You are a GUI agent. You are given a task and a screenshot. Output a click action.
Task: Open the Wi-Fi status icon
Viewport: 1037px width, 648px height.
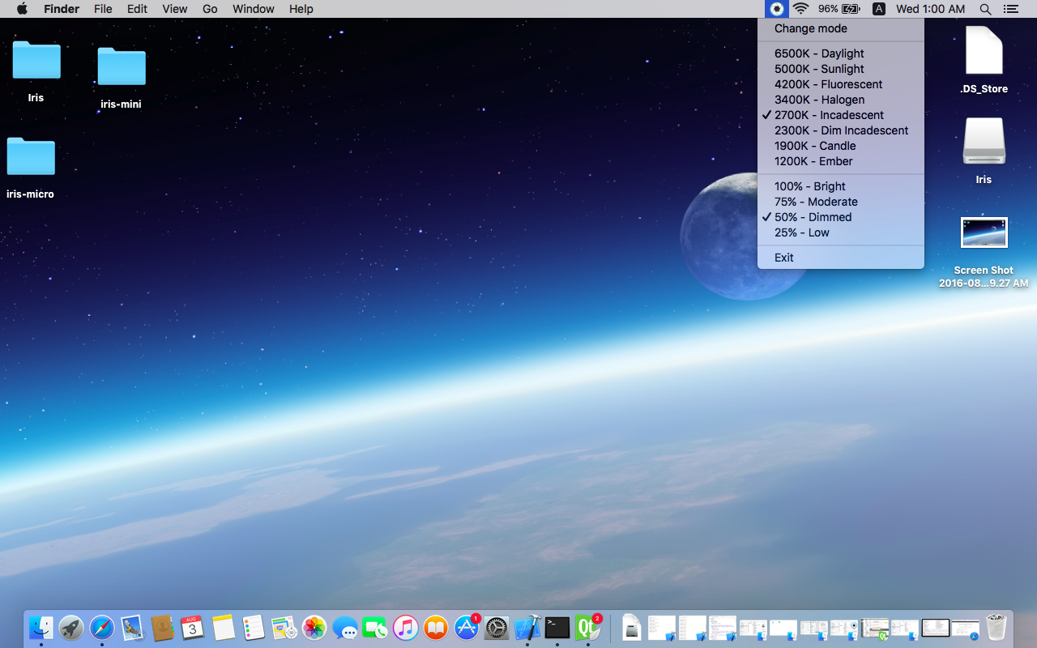(x=801, y=9)
